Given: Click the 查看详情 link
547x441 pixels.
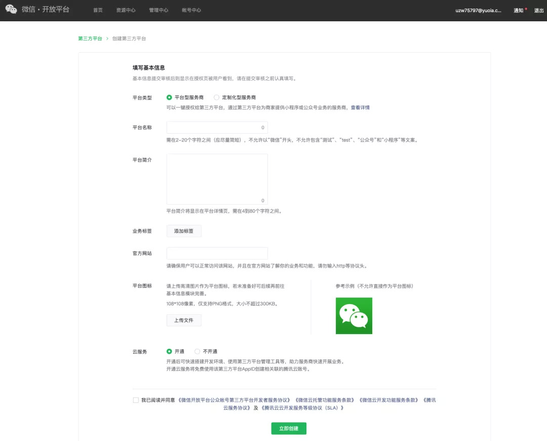Looking at the screenshot, I should pos(360,107).
